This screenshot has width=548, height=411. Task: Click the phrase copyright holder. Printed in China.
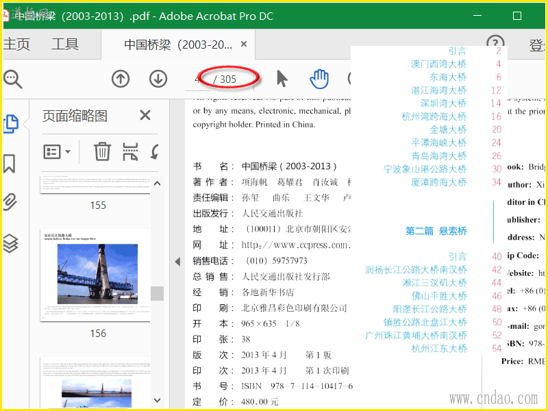pyautogui.click(x=254, y=125)
